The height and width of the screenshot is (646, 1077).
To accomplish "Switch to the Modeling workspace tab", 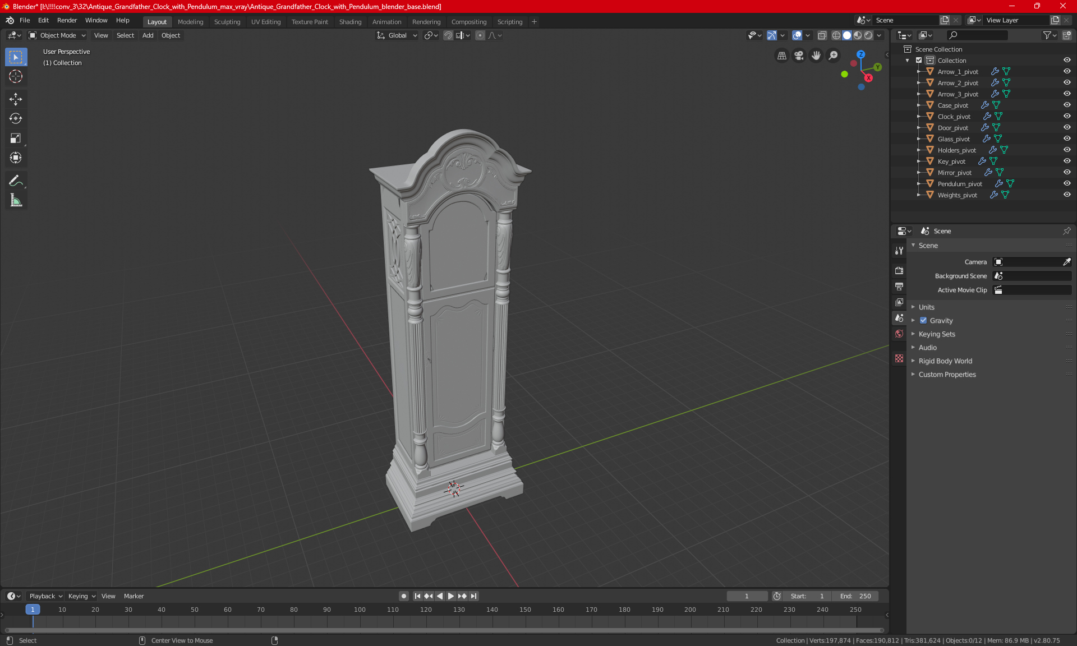I will [x=190, y=22].
